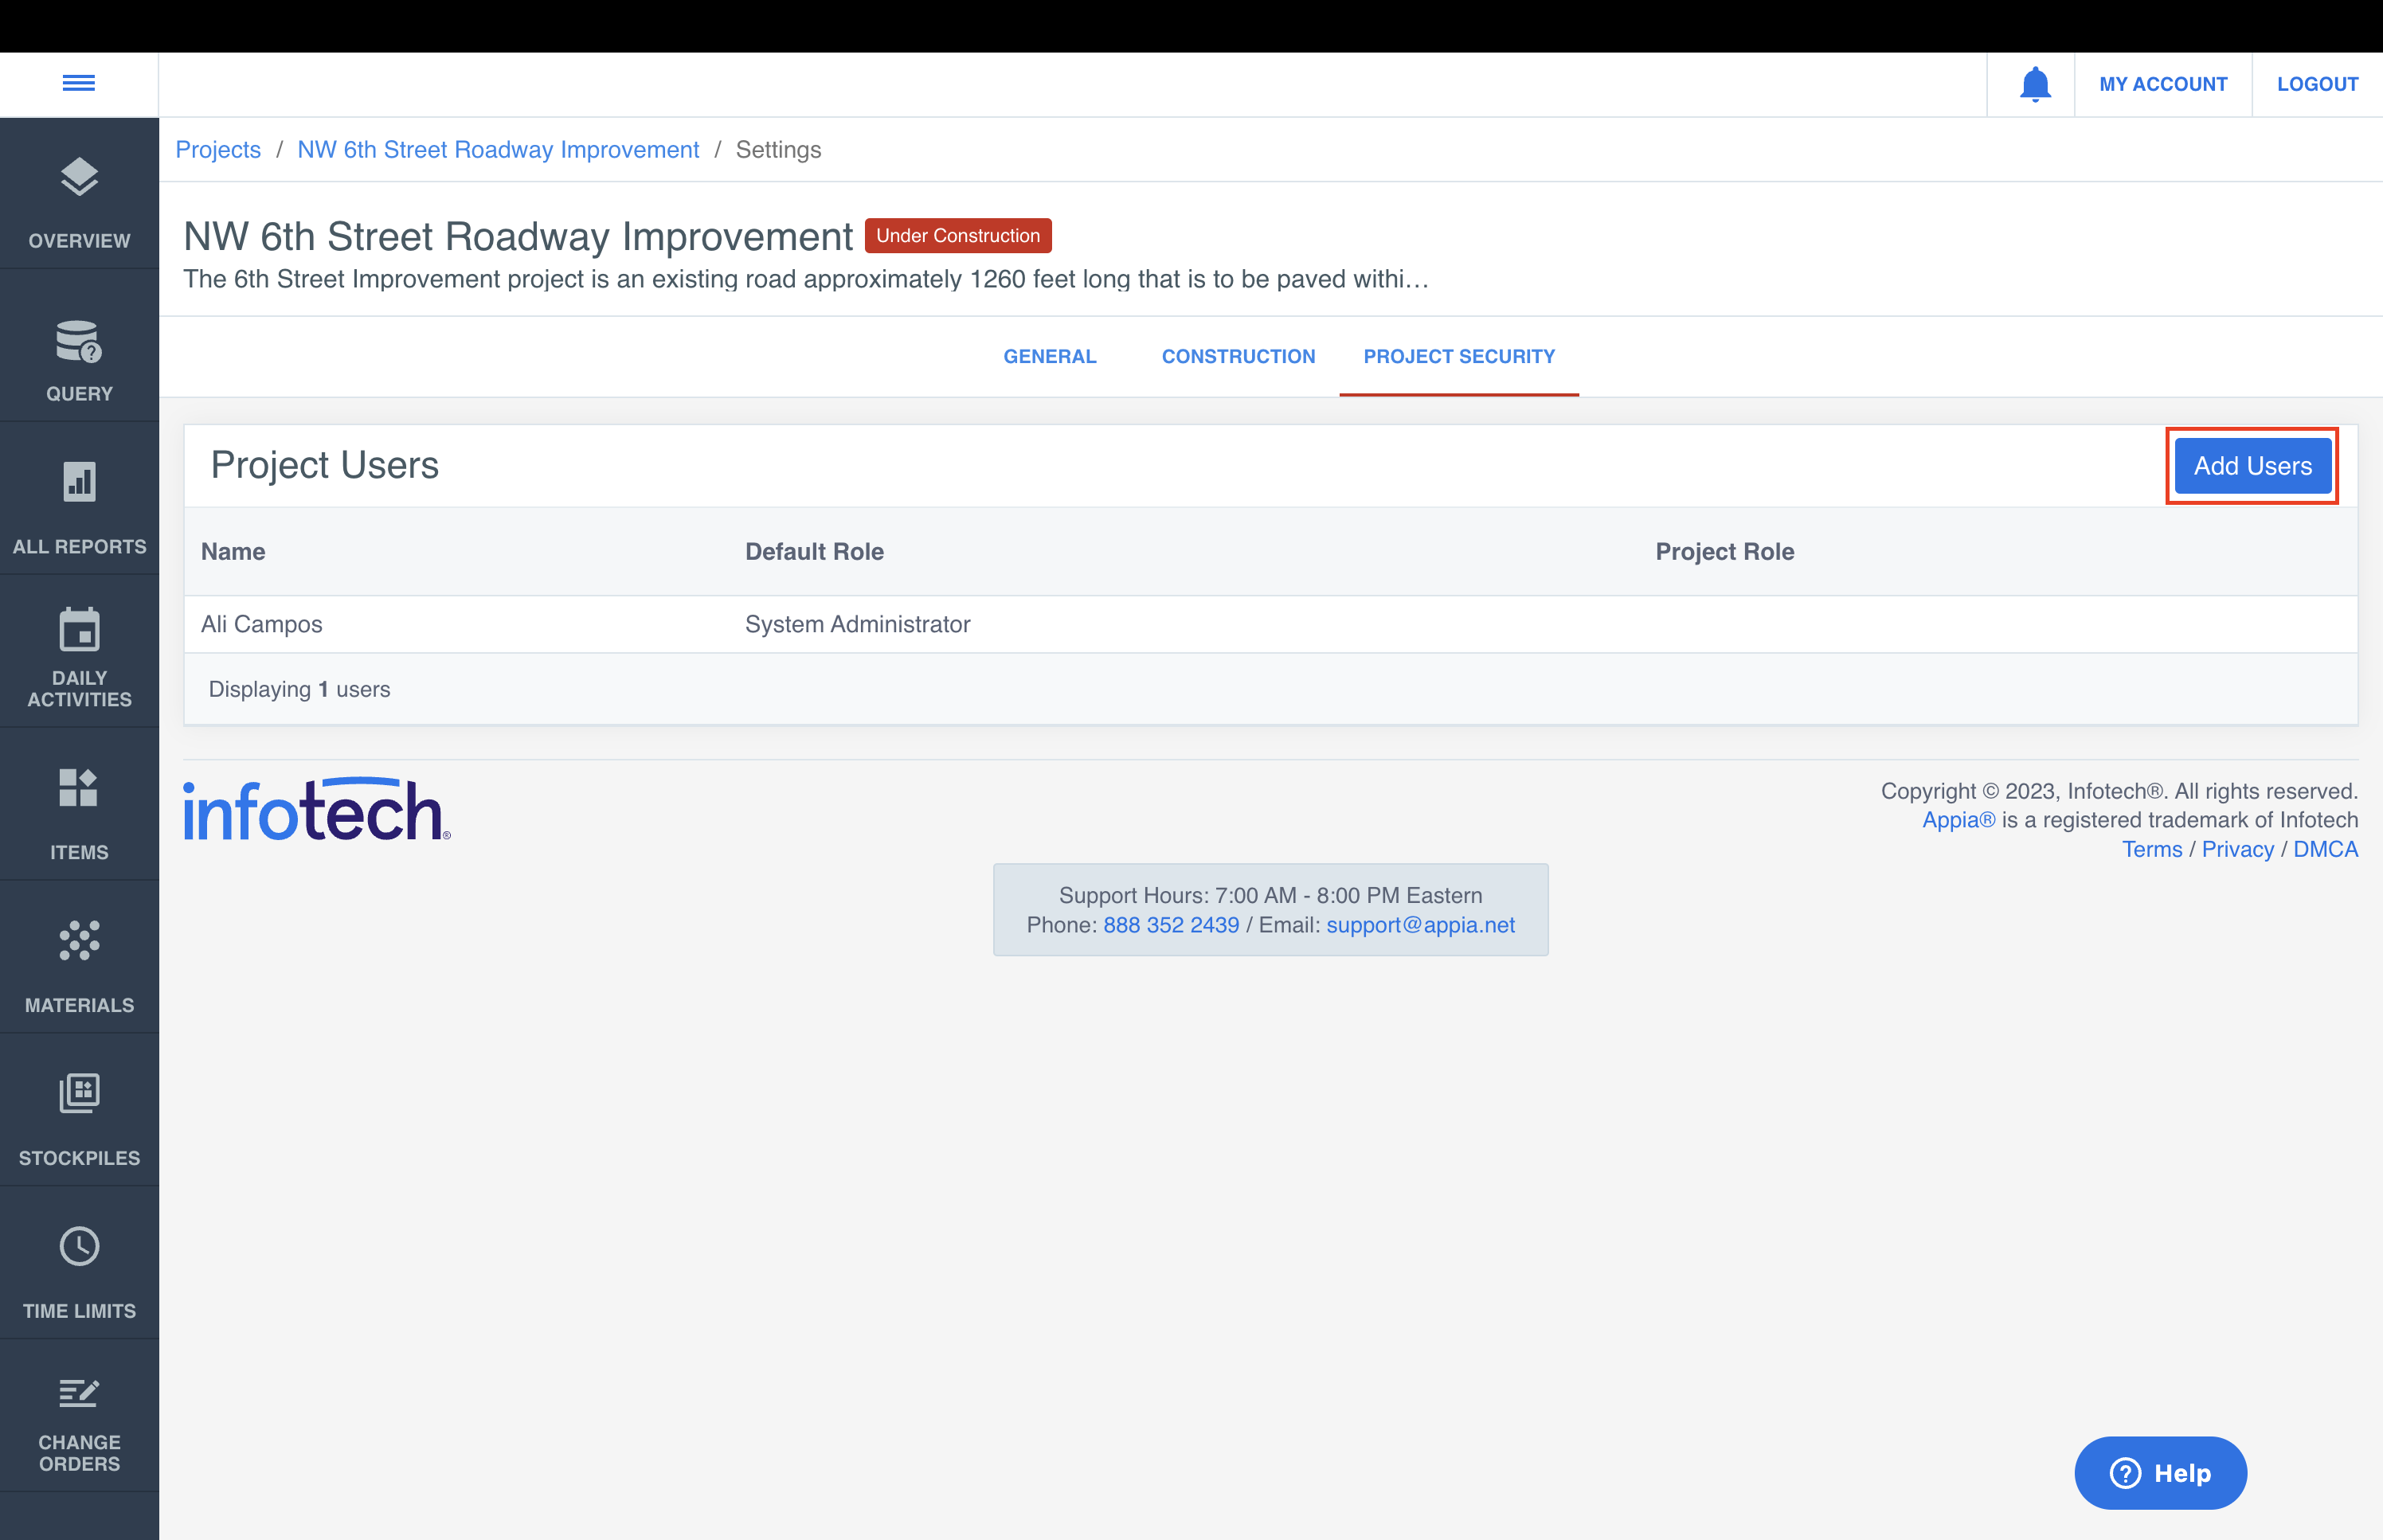Email support via support@appia.net link
Image resolution: width=2383 pixels, height=1540 pixels.
(x=1420, y=925)
